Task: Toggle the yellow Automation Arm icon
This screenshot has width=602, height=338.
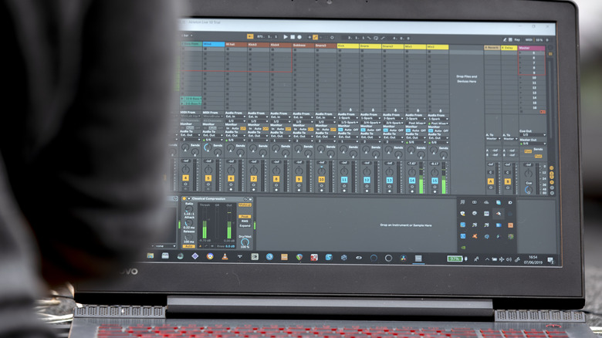Action: [x=315, y=37]
